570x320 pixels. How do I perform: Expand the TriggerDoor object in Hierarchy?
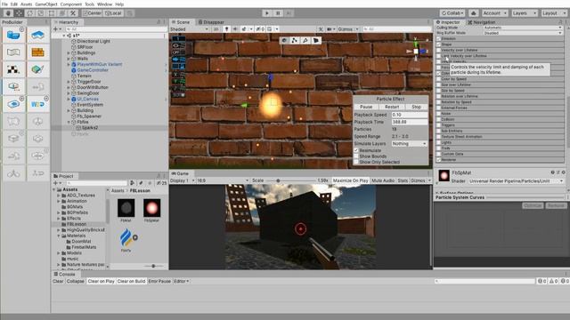pyautogui.click(x=69, y=82)
